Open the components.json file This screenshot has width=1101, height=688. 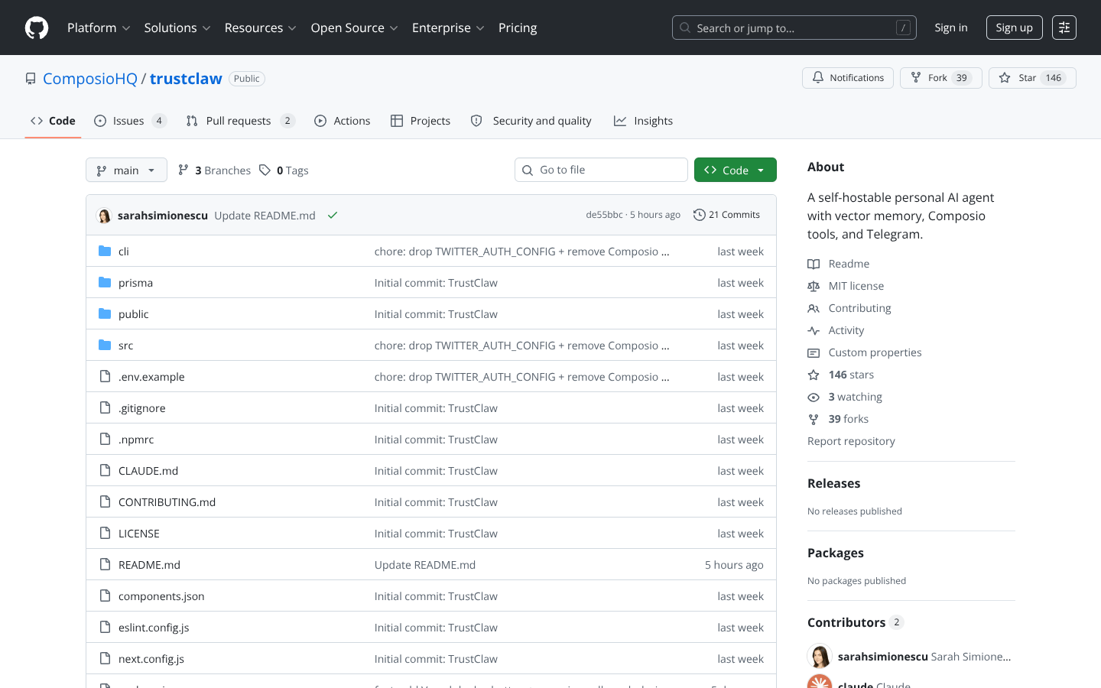coord(161,596)
